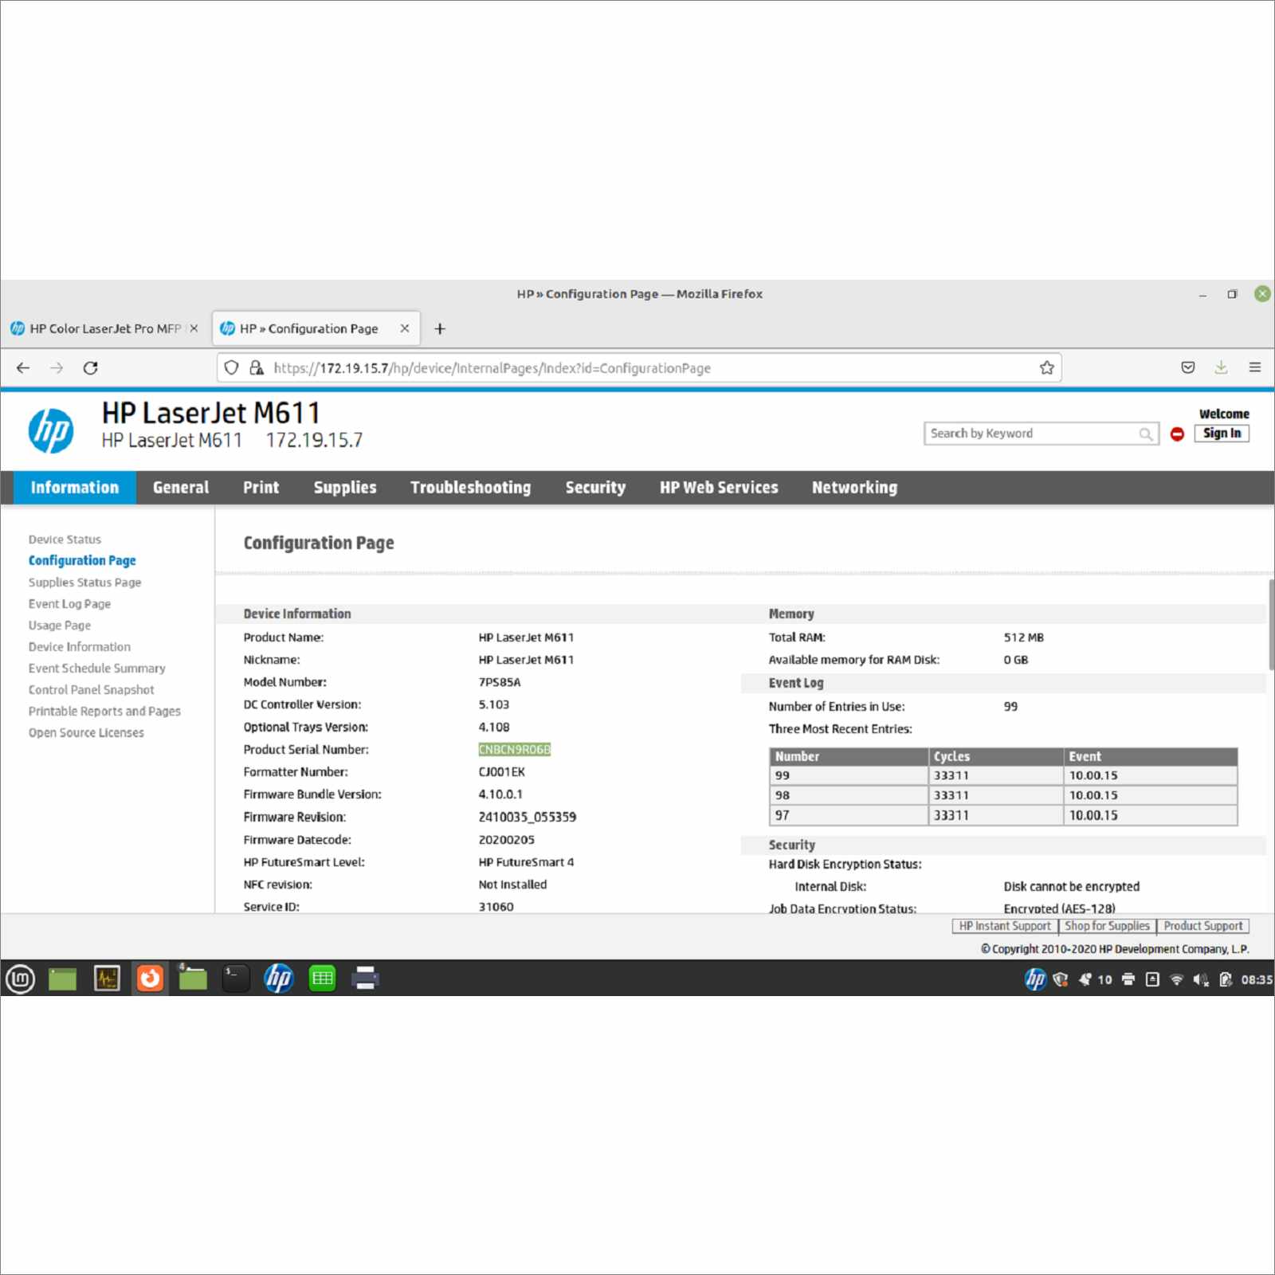
Task: Open the Information tab
Action: point(74,488)
